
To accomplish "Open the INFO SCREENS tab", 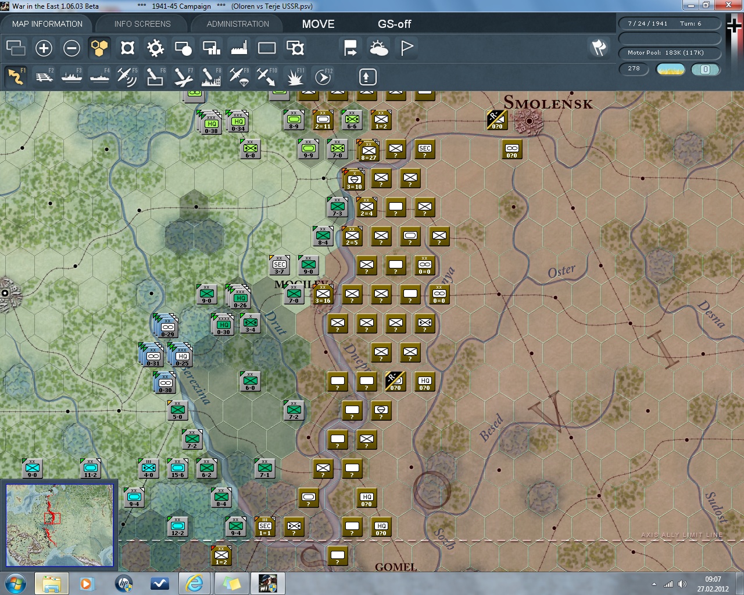I will click(142, 24).
